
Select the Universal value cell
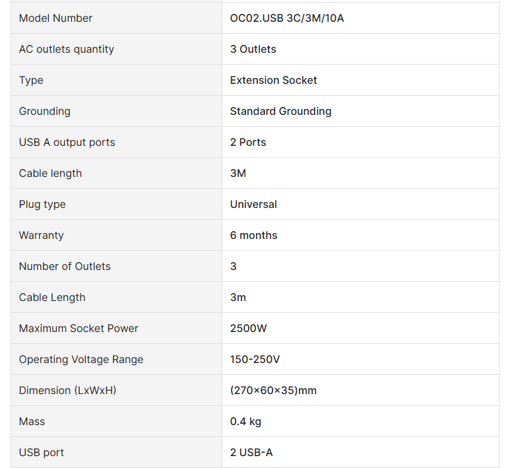[x=253, y=204]
